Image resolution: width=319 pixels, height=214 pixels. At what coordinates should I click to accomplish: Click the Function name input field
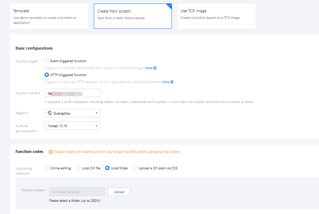point(73,93)
